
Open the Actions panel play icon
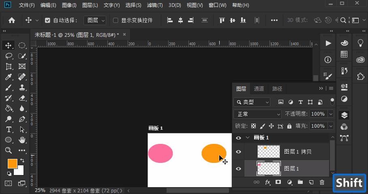[328, 43]
